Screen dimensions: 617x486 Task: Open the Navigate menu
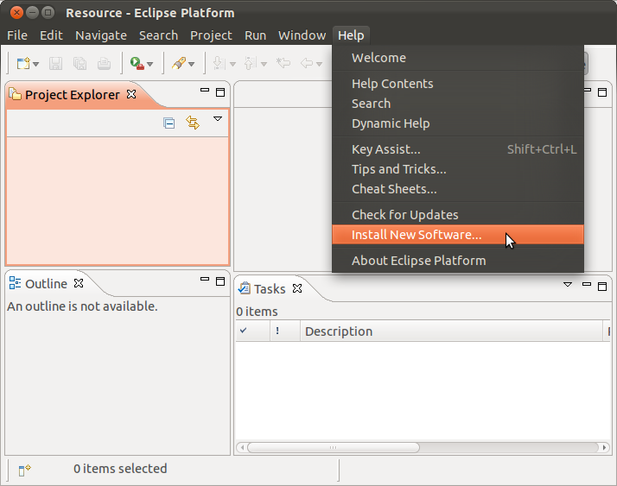pos(101,35)
